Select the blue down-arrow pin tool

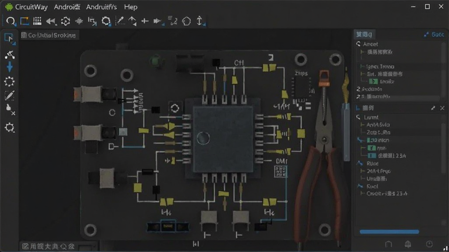point(10,67)
